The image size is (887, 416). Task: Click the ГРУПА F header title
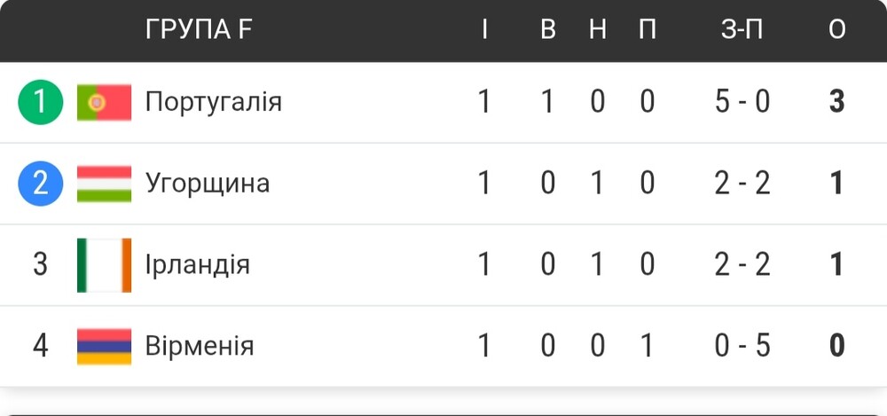pos(199,29)
